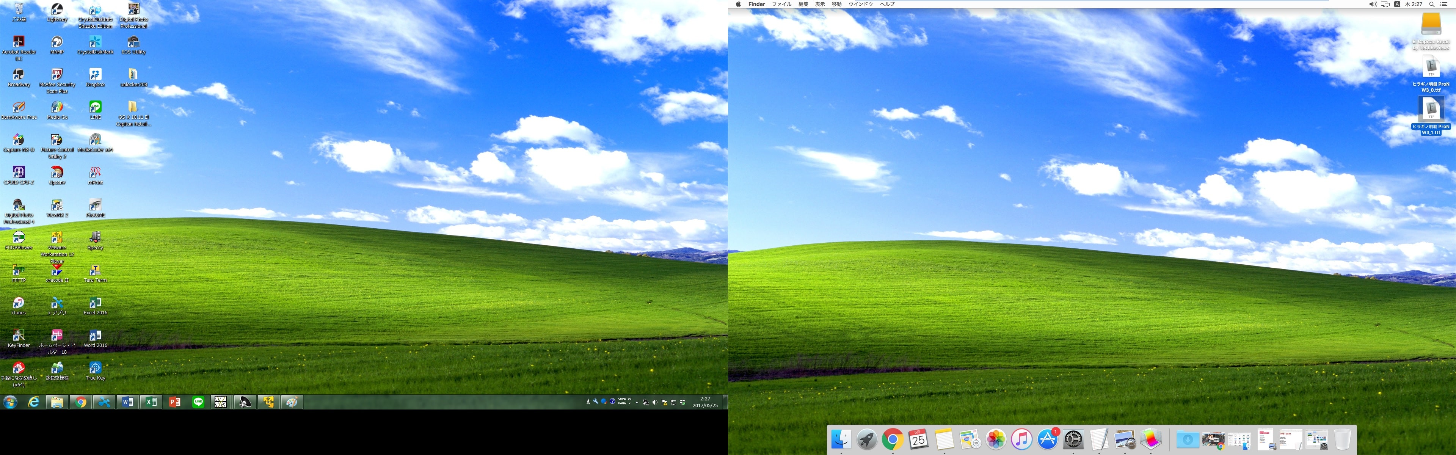Open the ViewNX 2 shortcut
1456x455 pixels.
pos(57,209)
